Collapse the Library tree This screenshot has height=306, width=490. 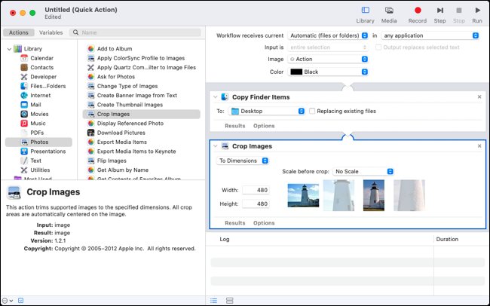pos(9,49)
